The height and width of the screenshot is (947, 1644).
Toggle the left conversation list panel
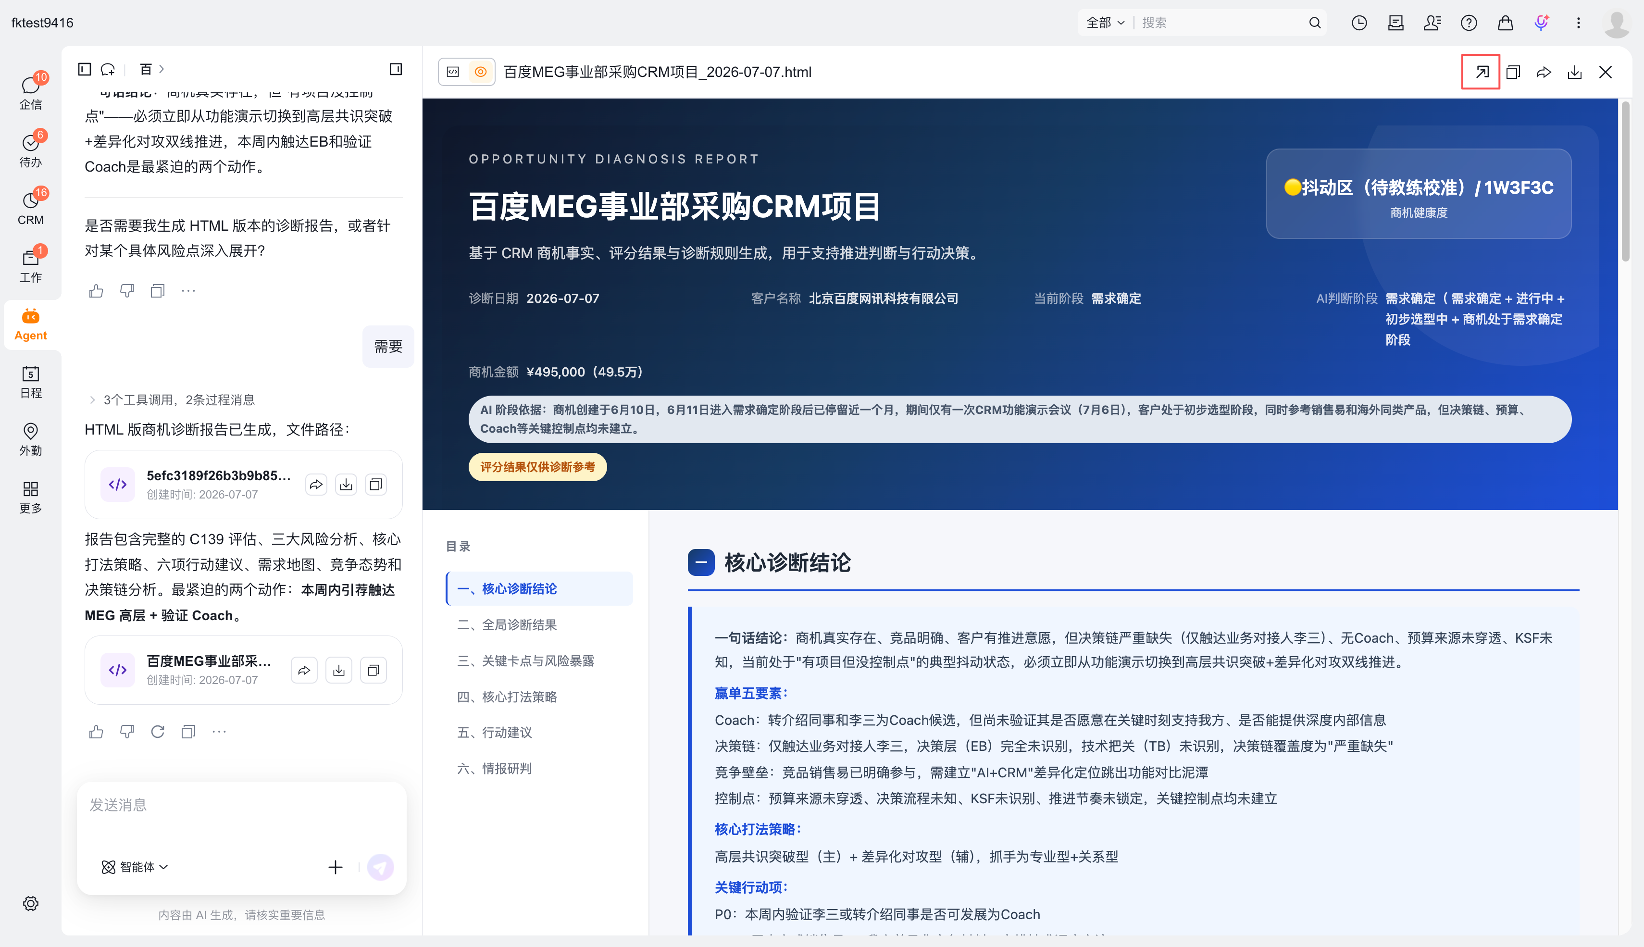(85, 69)
